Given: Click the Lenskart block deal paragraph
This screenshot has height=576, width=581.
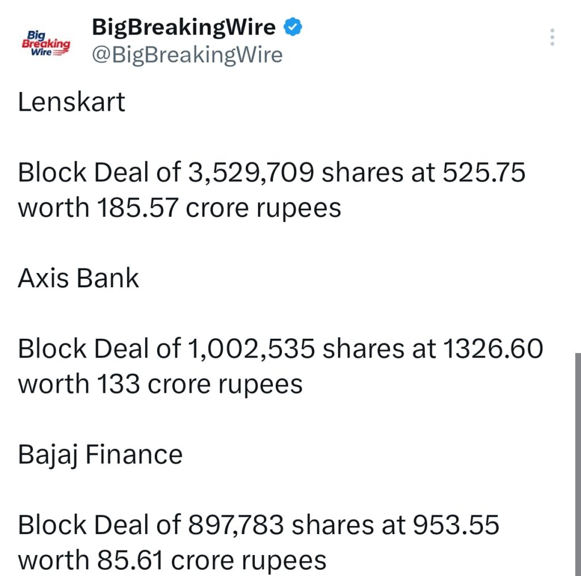Looking at the screenshot, I should point(272,189).
